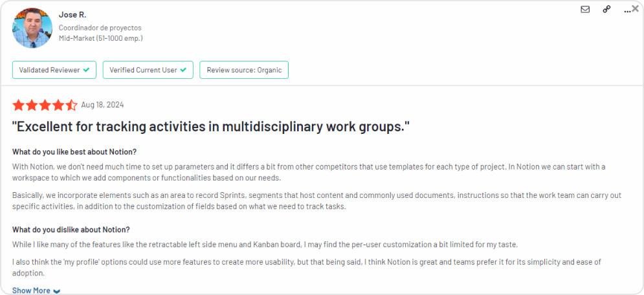Open reviewer name Jose R.
The width and height of the screenshot is (644, 295).
[x=72, y=15]
